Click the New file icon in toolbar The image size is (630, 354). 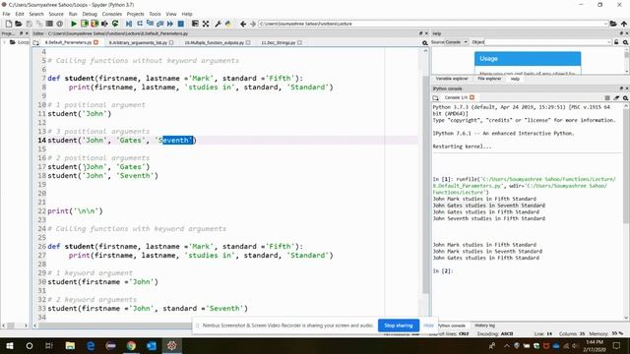tap(9, 24)
